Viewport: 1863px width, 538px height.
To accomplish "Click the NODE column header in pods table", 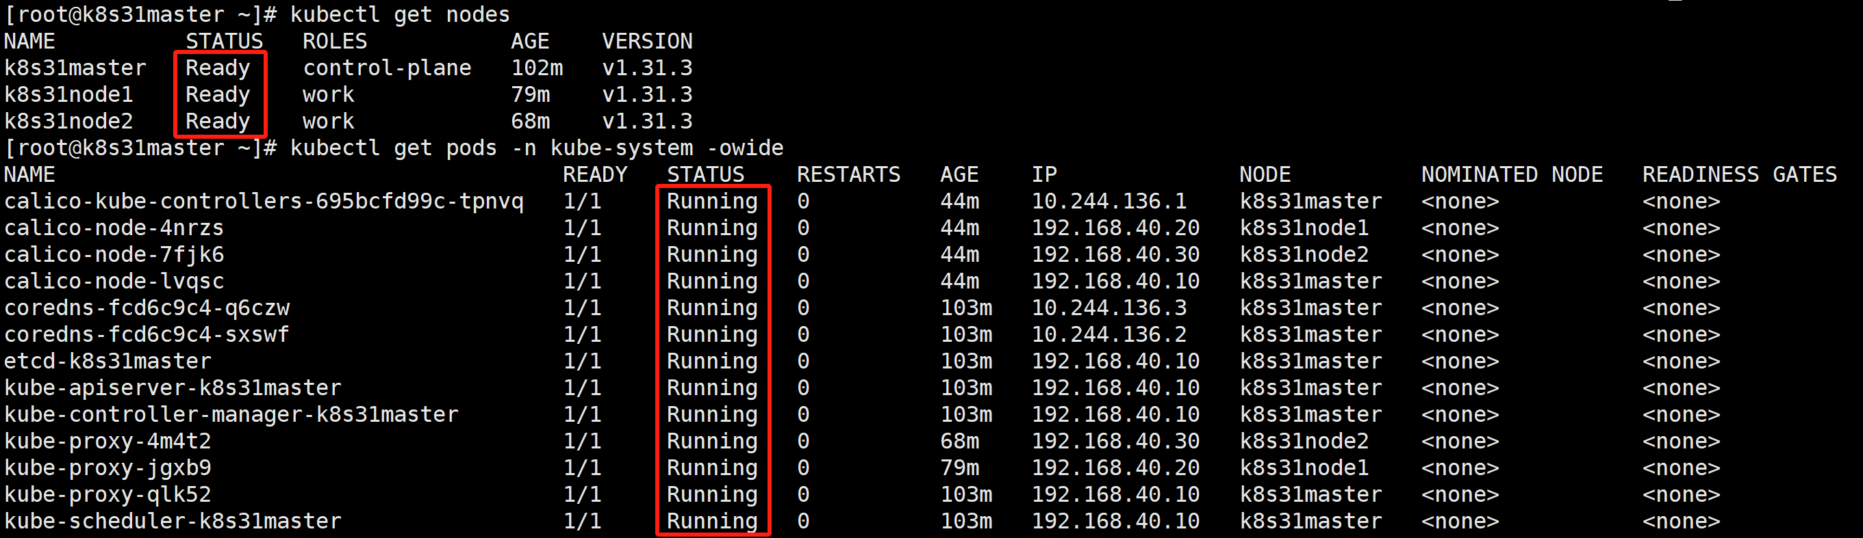I will tap(1266, 175).
